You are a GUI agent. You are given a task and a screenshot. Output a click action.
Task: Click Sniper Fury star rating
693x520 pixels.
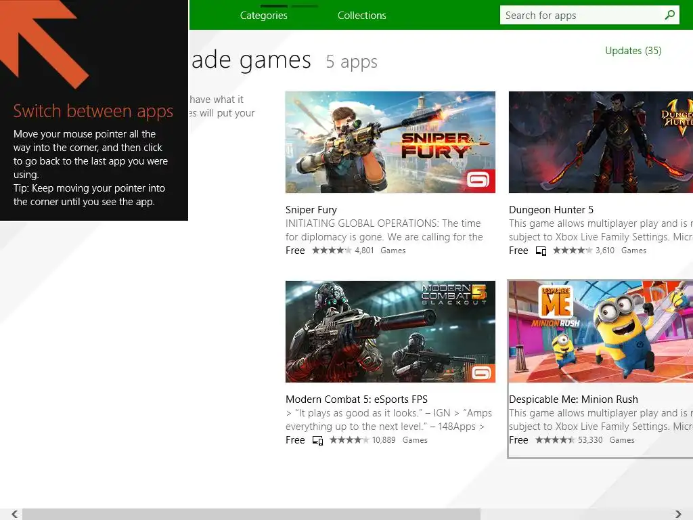pos(332,251)
